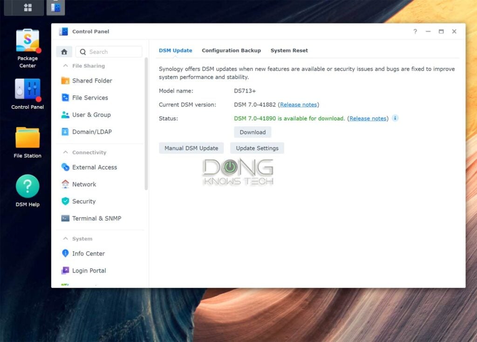Minimize the Control Panel window
The image size is (477, 342).
428,31
